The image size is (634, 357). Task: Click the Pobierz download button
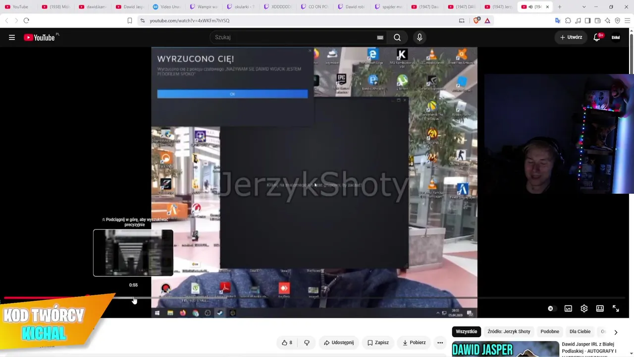[414, 343]
